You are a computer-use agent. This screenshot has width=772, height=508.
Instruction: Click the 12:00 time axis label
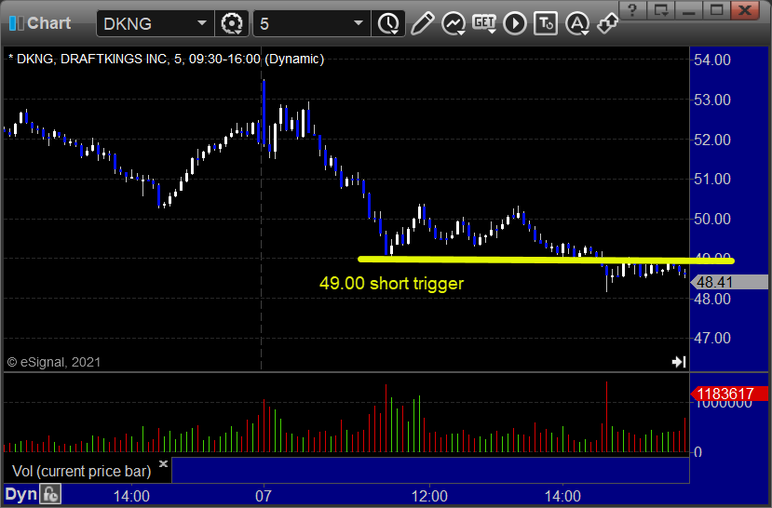coord(429,496)
